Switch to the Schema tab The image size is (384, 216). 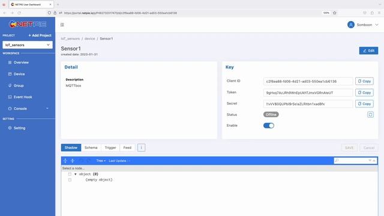tap(91, 148)
